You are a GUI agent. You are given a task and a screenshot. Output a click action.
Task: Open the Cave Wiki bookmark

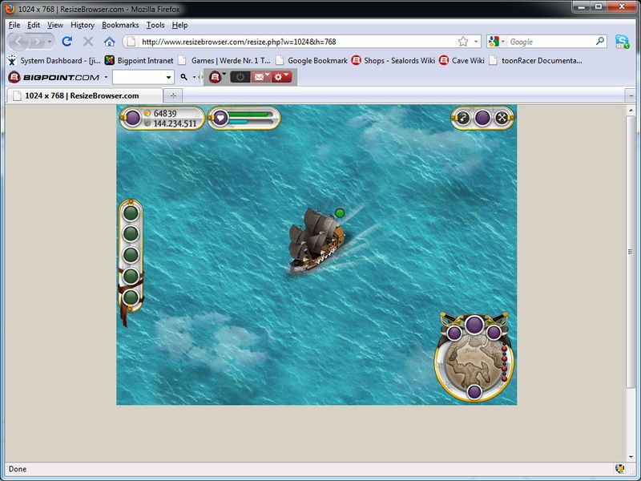pyautogui.click(x=462, y=61)
